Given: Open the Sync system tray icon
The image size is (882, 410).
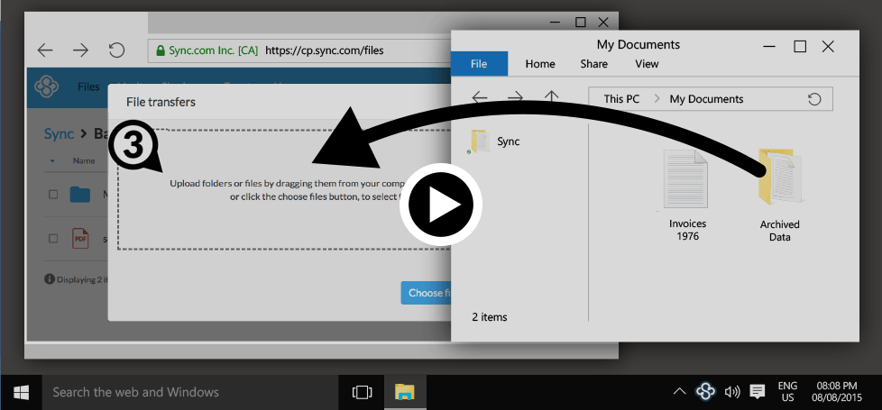Looking at the screenshot, I should 706,391.
